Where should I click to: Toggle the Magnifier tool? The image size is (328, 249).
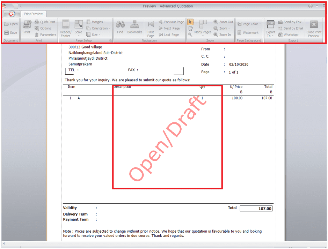click(x=190, y=35)
